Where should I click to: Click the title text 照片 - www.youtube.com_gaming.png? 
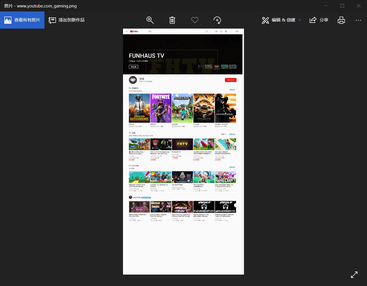40,6
